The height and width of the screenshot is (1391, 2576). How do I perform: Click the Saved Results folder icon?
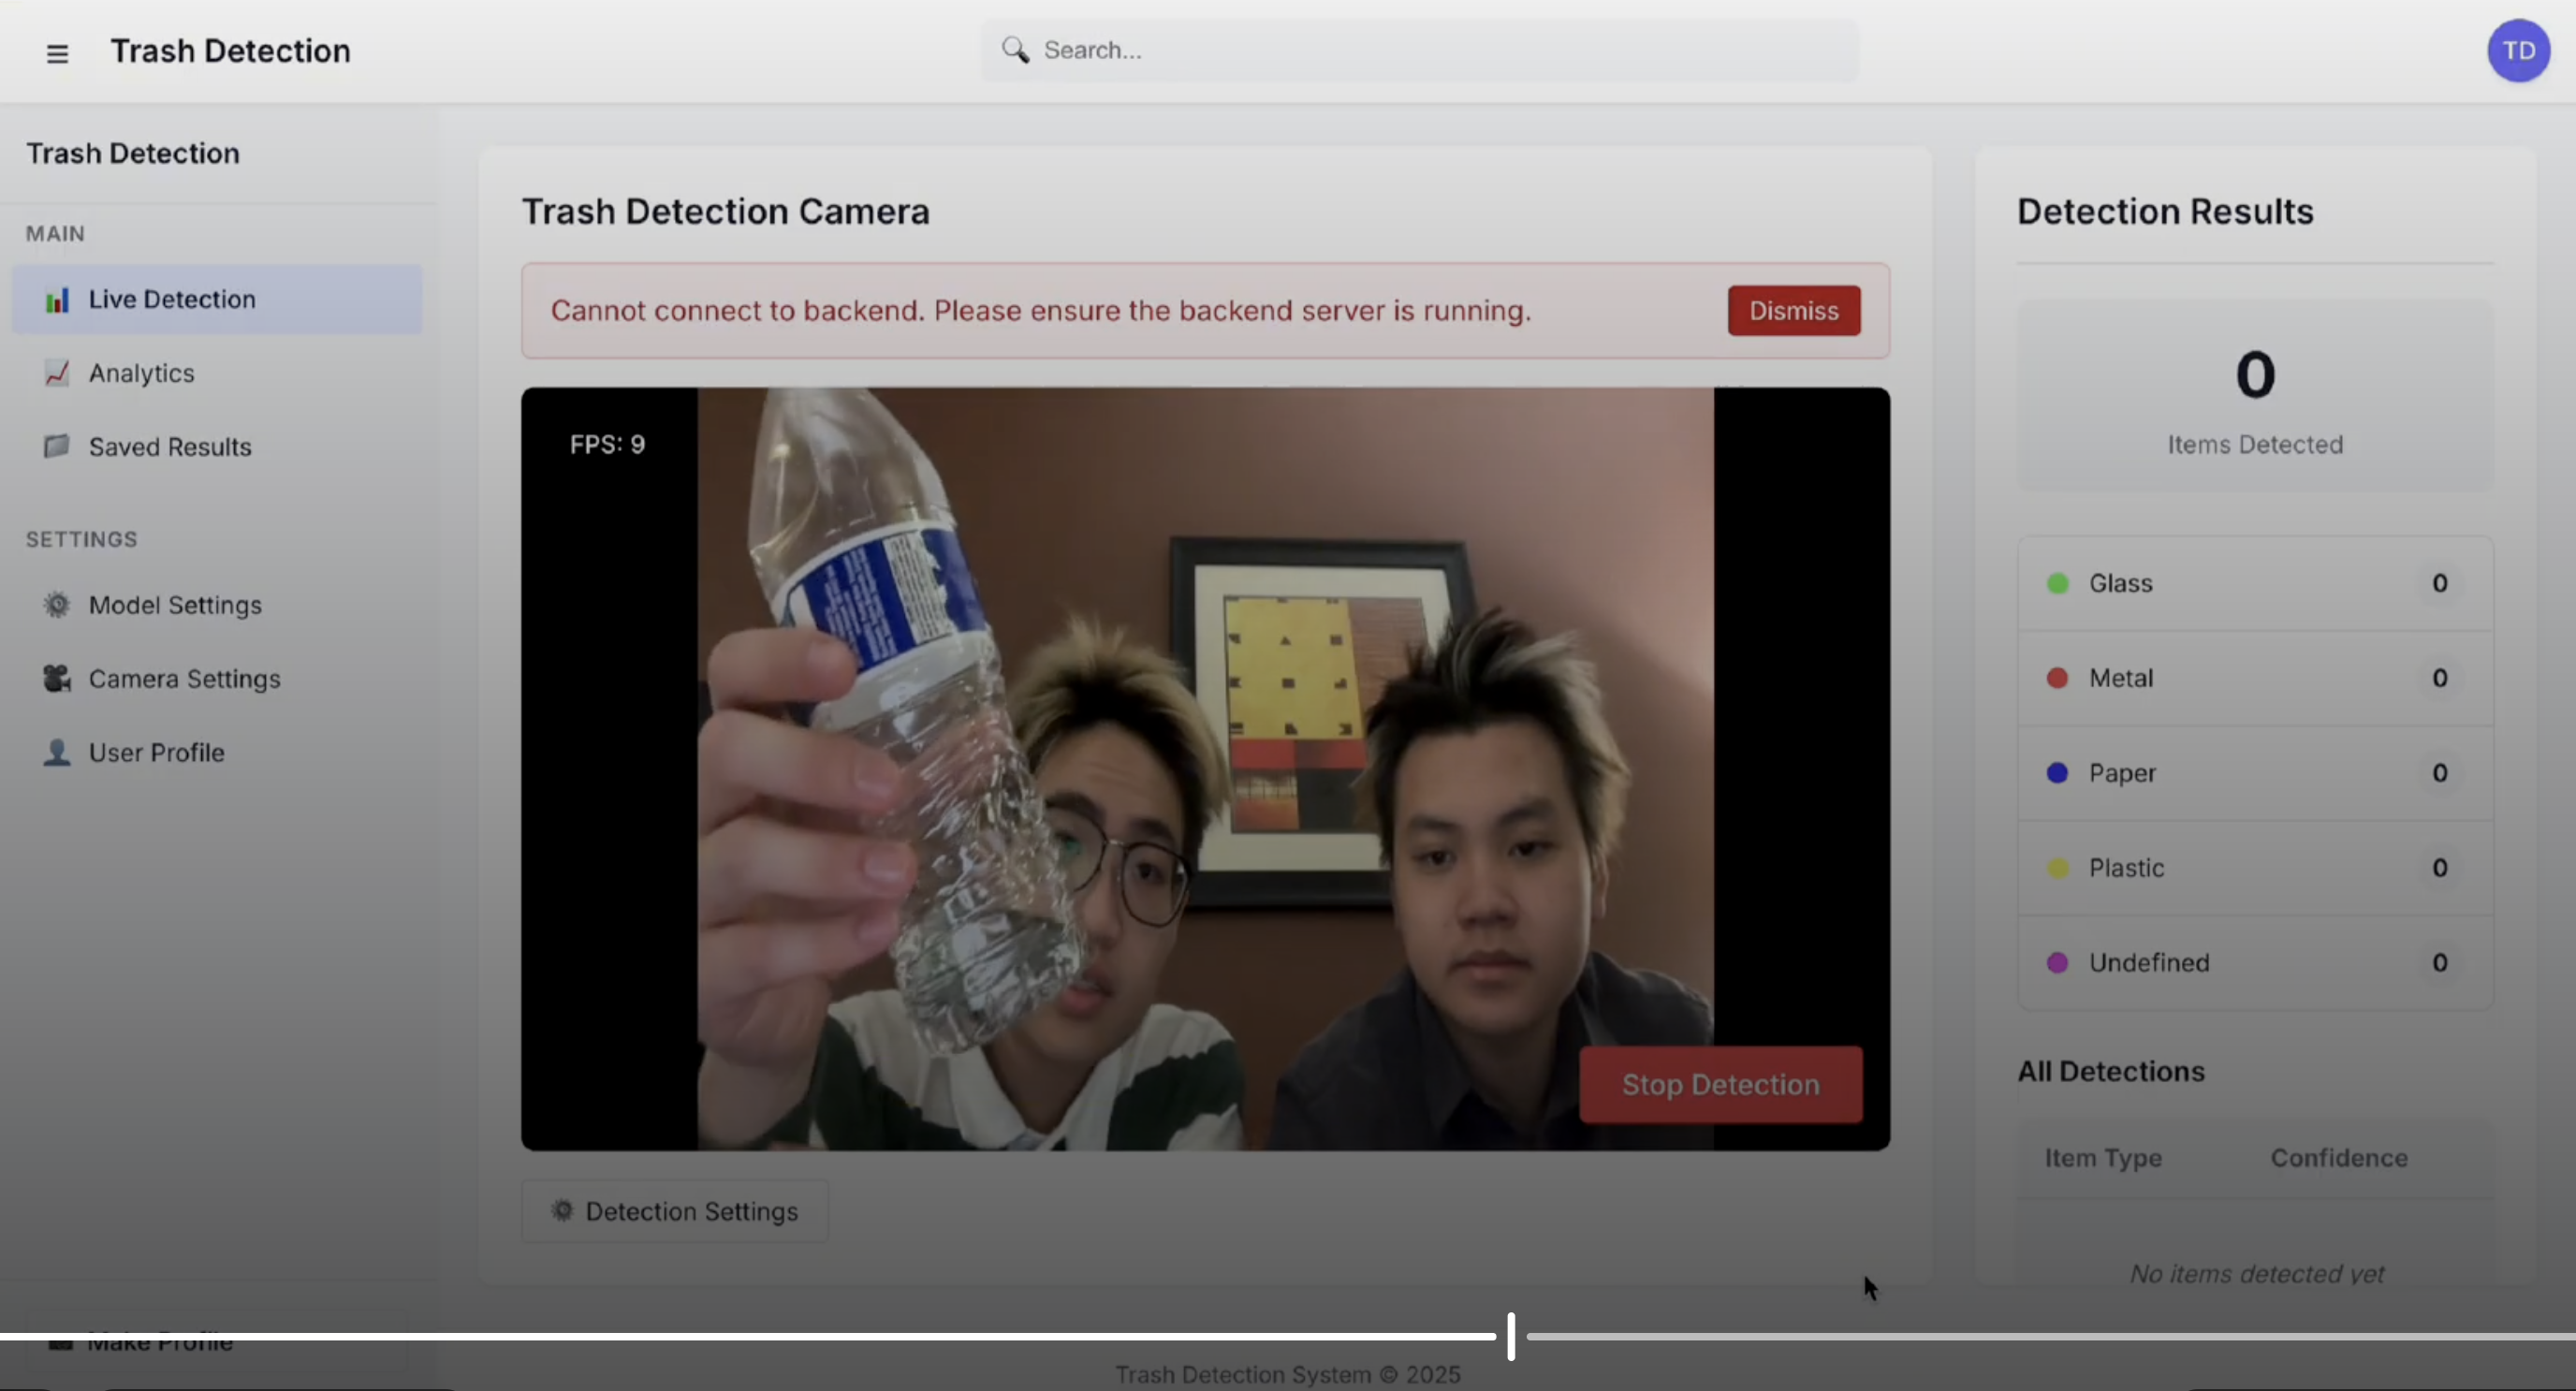pos(57,446)
